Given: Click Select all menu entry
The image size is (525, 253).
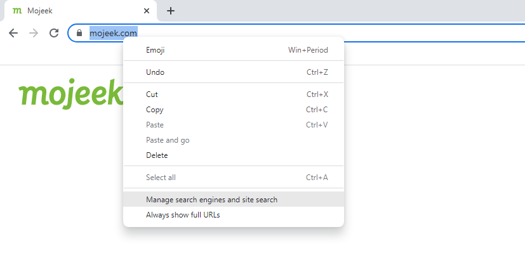Looking at the screenshot, I should click(234, 178).
